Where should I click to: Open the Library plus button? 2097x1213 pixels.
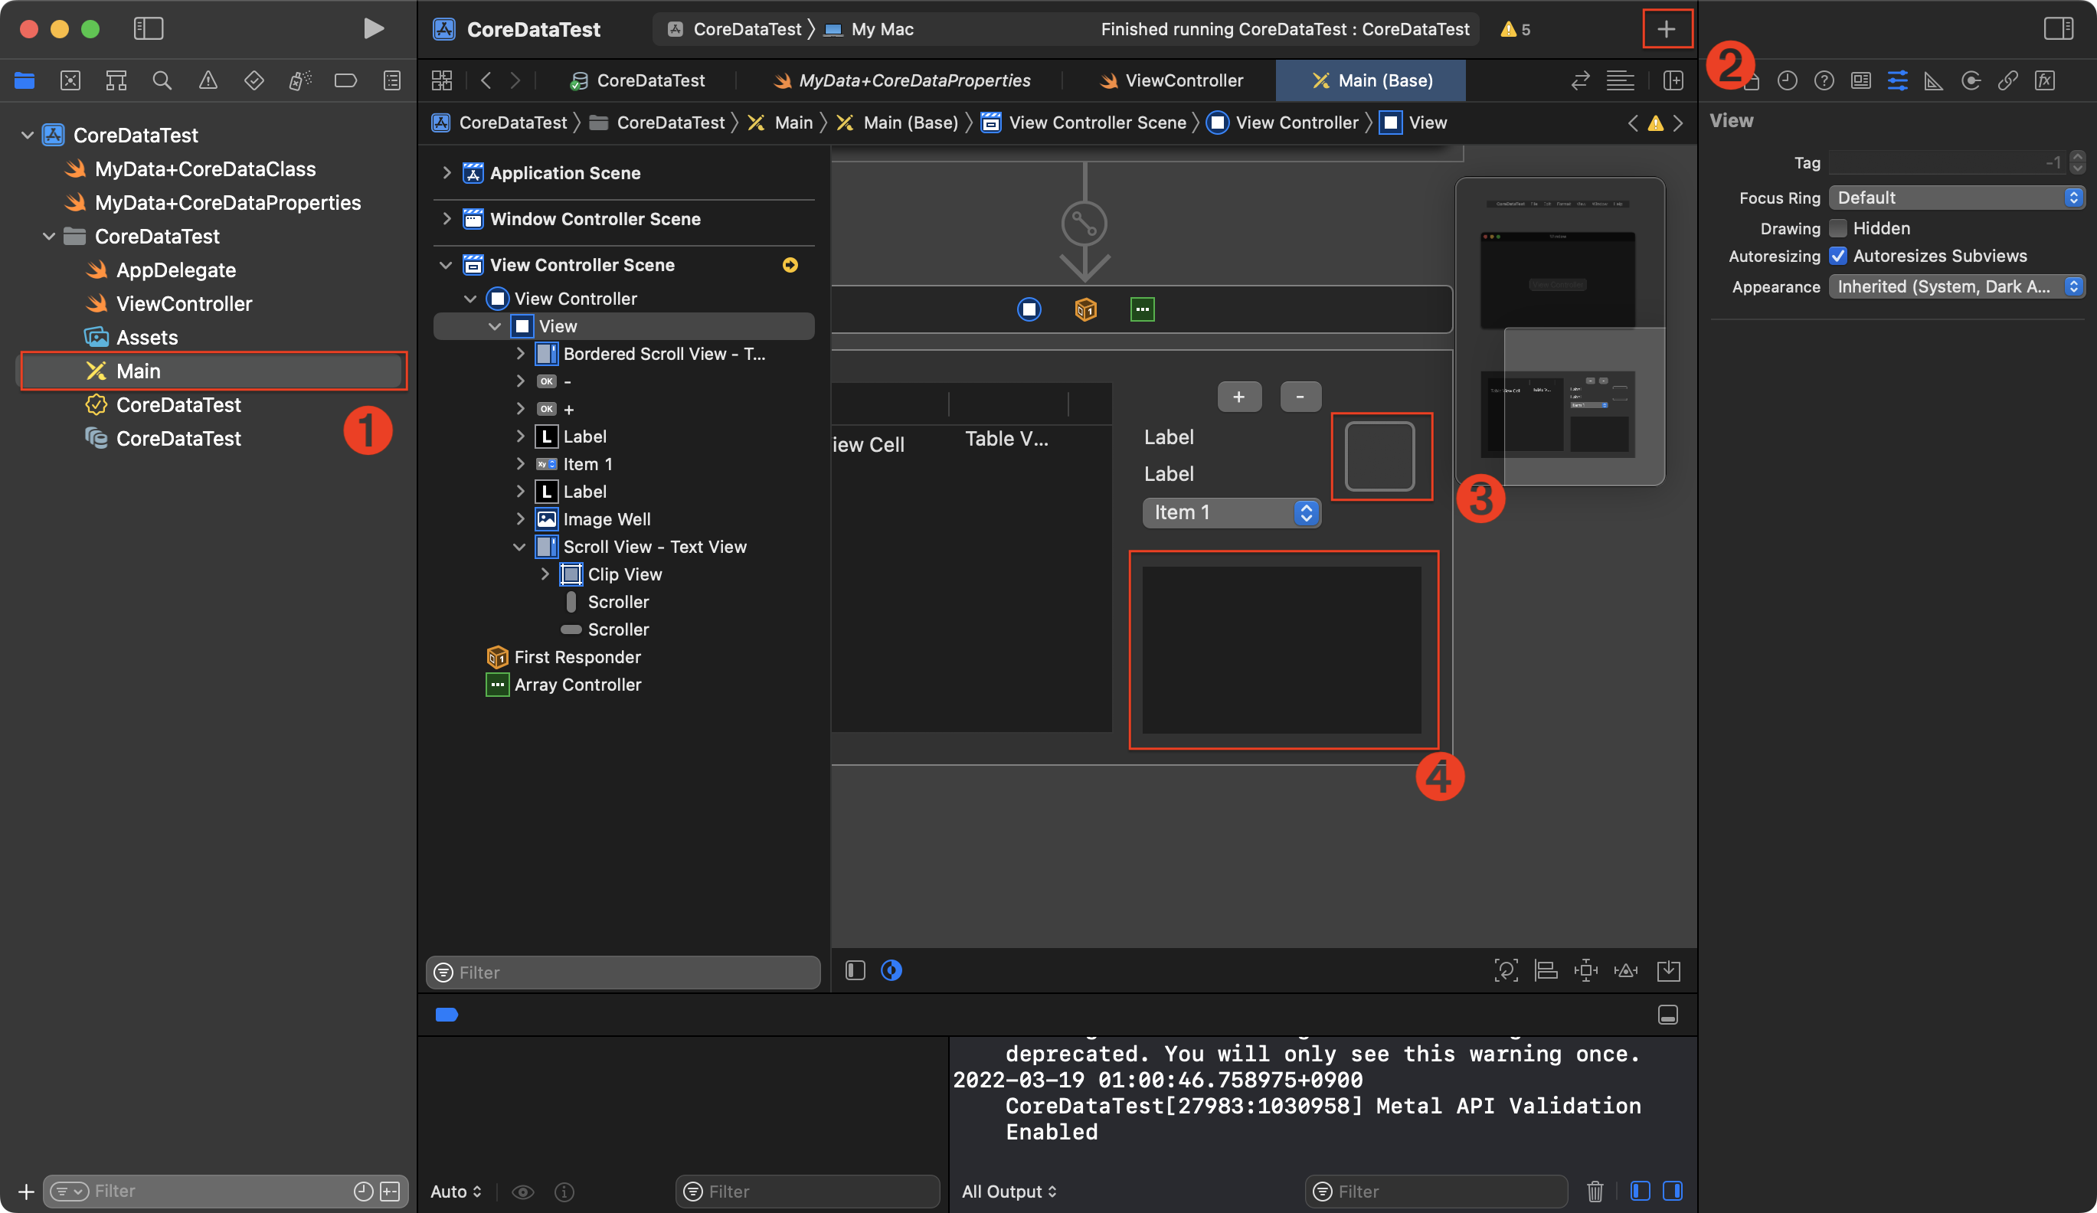tap(1666, 29)
